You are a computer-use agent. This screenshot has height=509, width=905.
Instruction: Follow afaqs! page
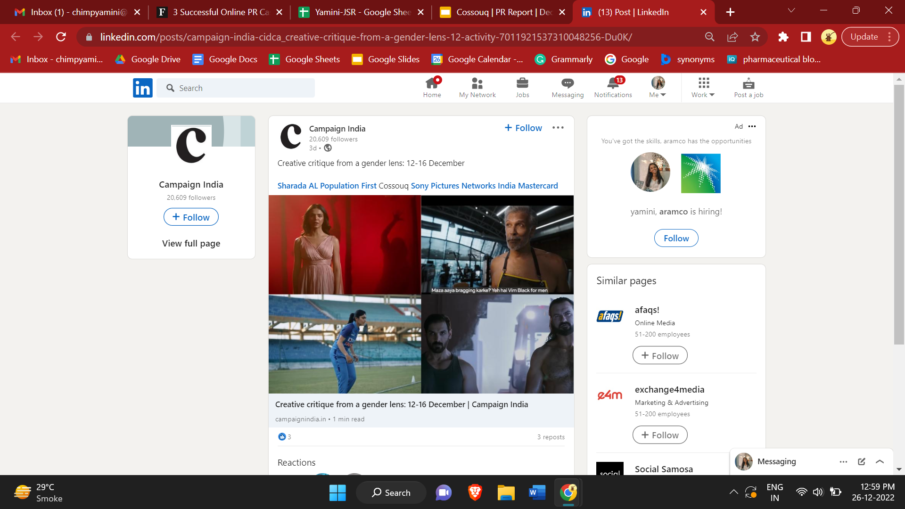point(659,356)
